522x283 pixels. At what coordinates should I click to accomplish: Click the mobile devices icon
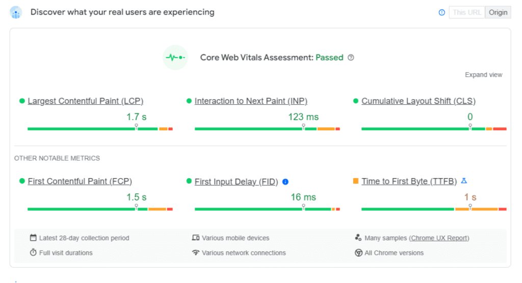196,238
